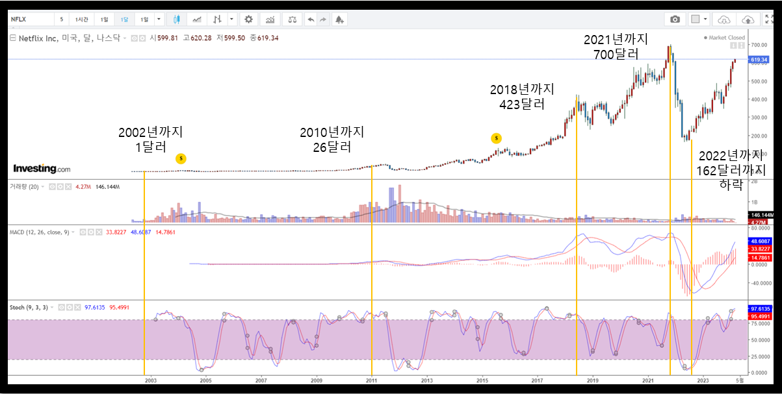Click Stoch value label 97.6135 on axis
Image resolution: width=782 pixels, height=394 pixels.
point(761,309)
